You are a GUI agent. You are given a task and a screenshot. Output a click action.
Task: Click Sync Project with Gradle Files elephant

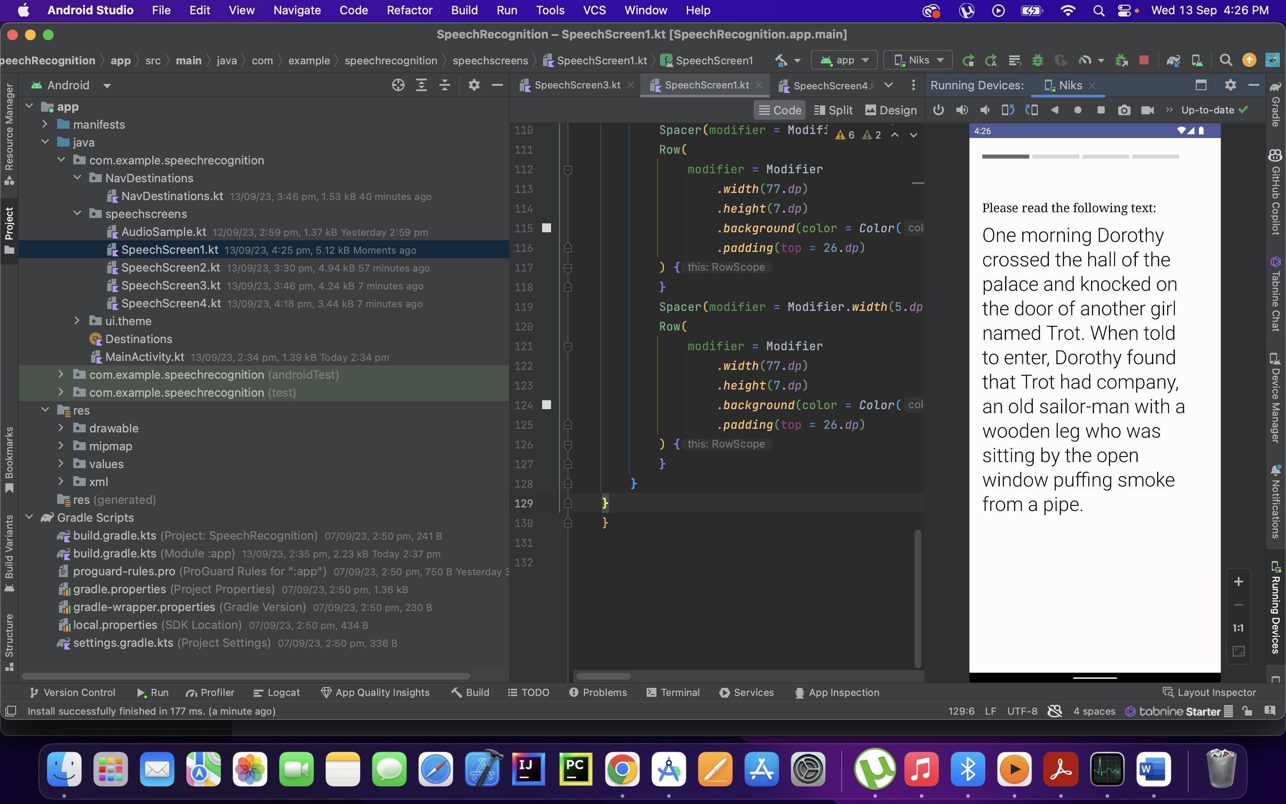[1173, 60]
